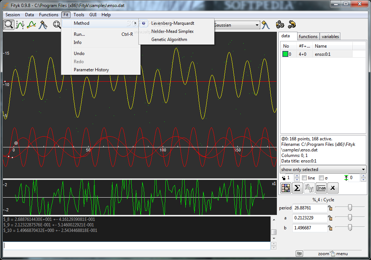Adjust the parameter b slider
The width and height of the screenshot is (371, 260).
pyautogui.click(x=350, y=227)
